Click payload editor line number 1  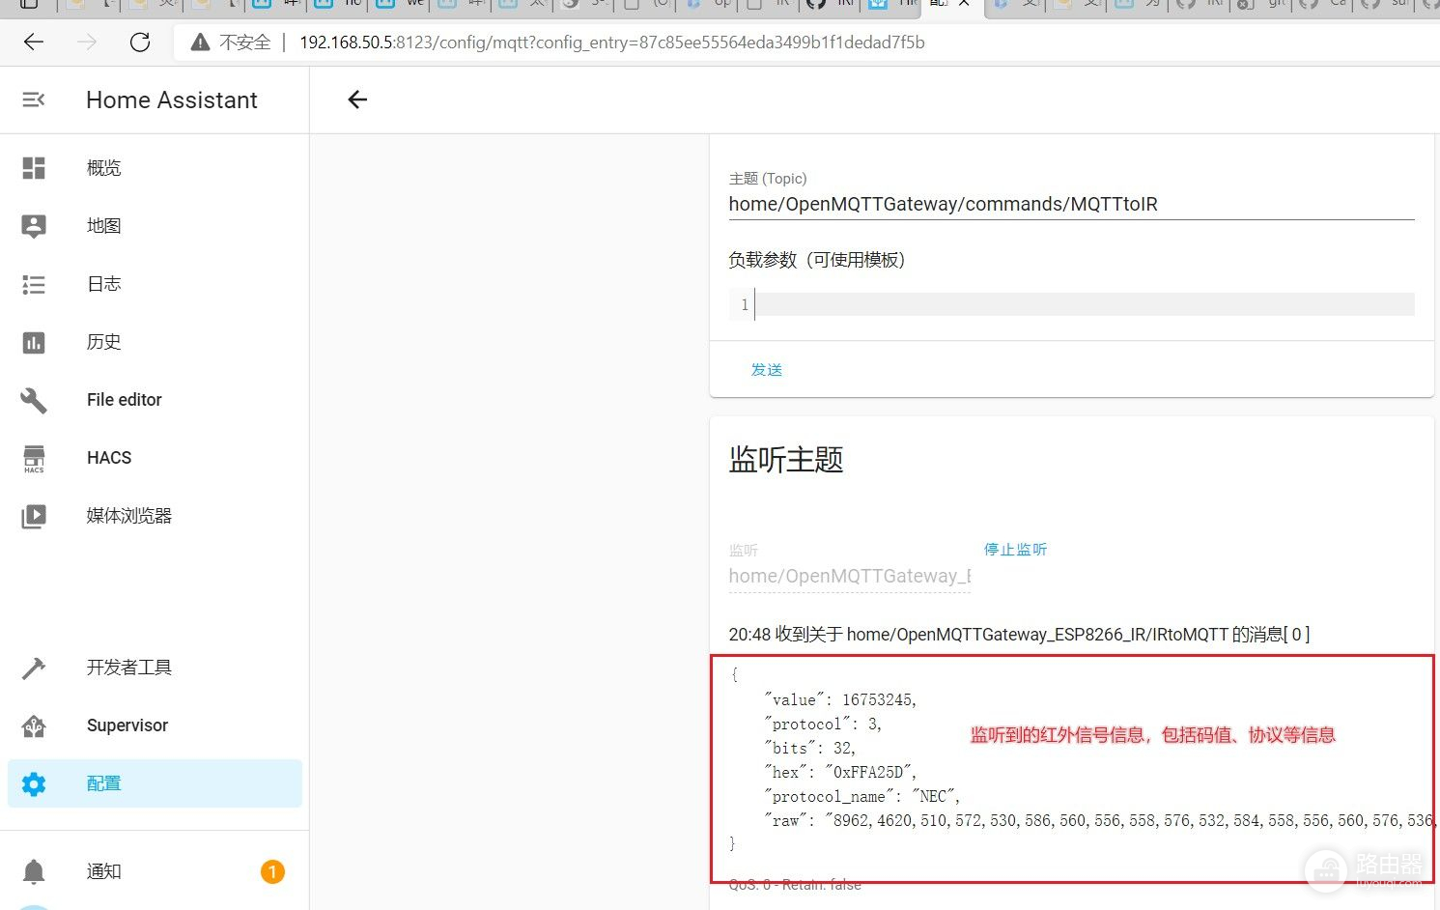click(745, 305)
